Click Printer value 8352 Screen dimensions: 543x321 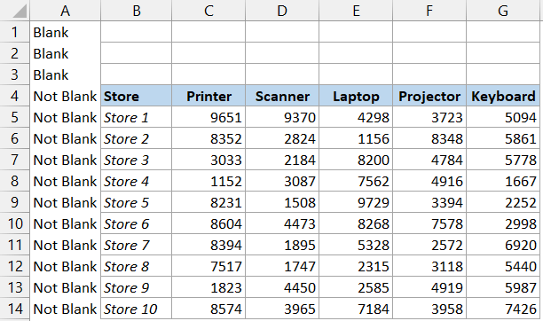pos(209,138)
